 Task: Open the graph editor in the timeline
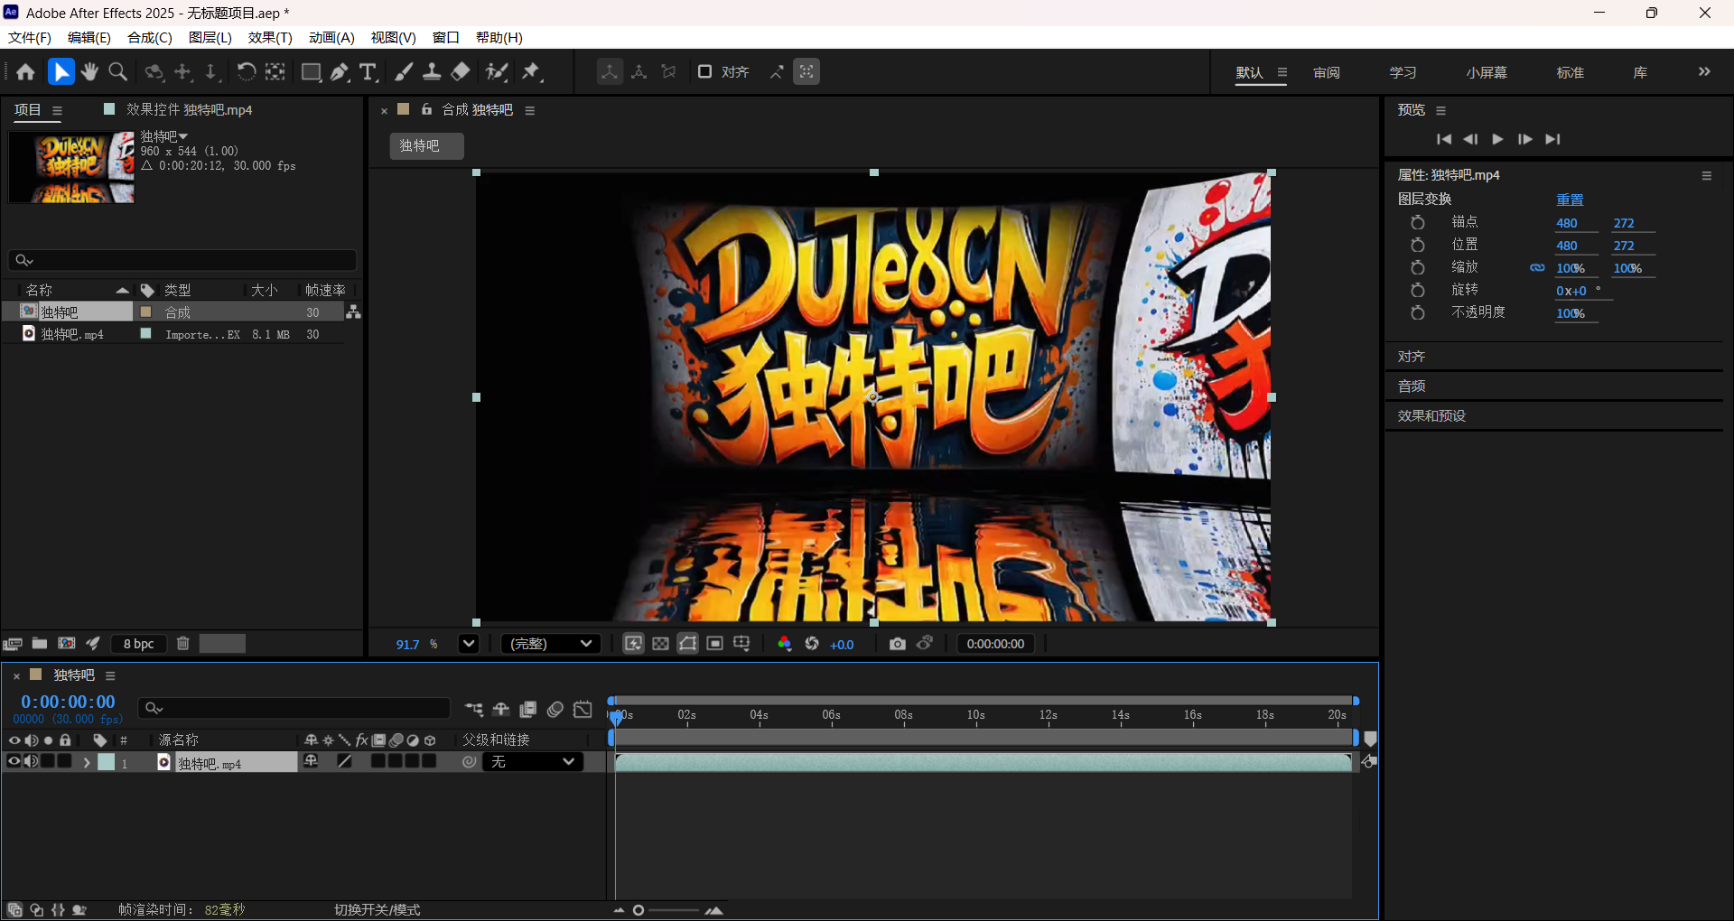click(583, 711)
